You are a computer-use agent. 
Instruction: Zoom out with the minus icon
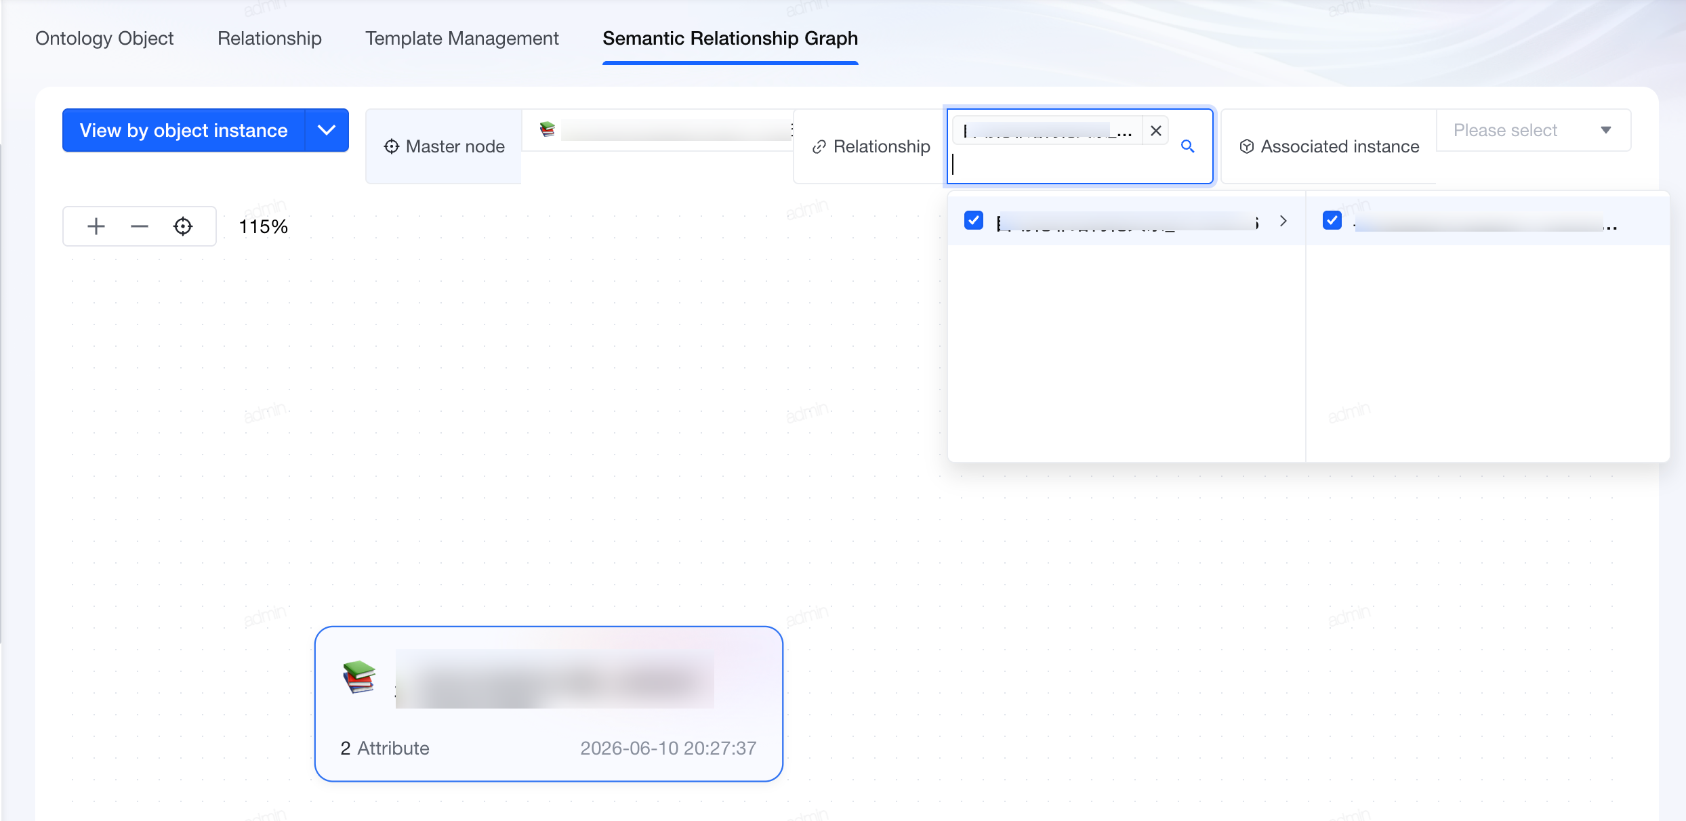click(140, 226)
